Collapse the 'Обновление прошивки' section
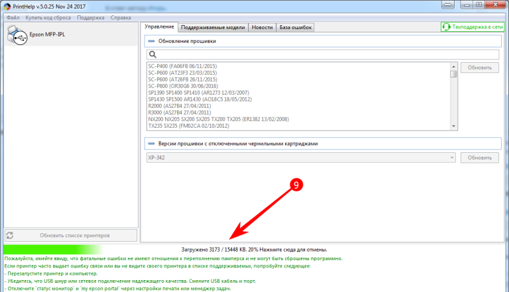 151,41
